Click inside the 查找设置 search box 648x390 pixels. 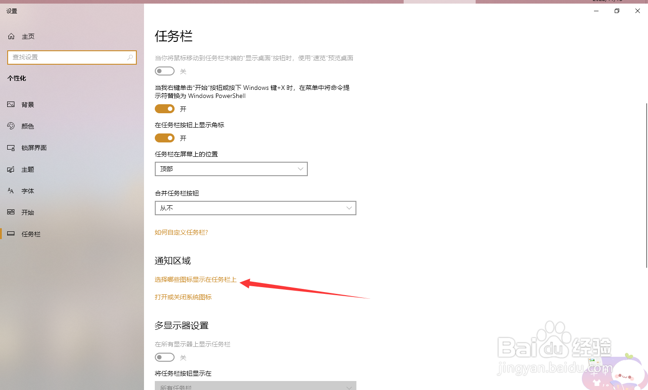tap(72, 58)
